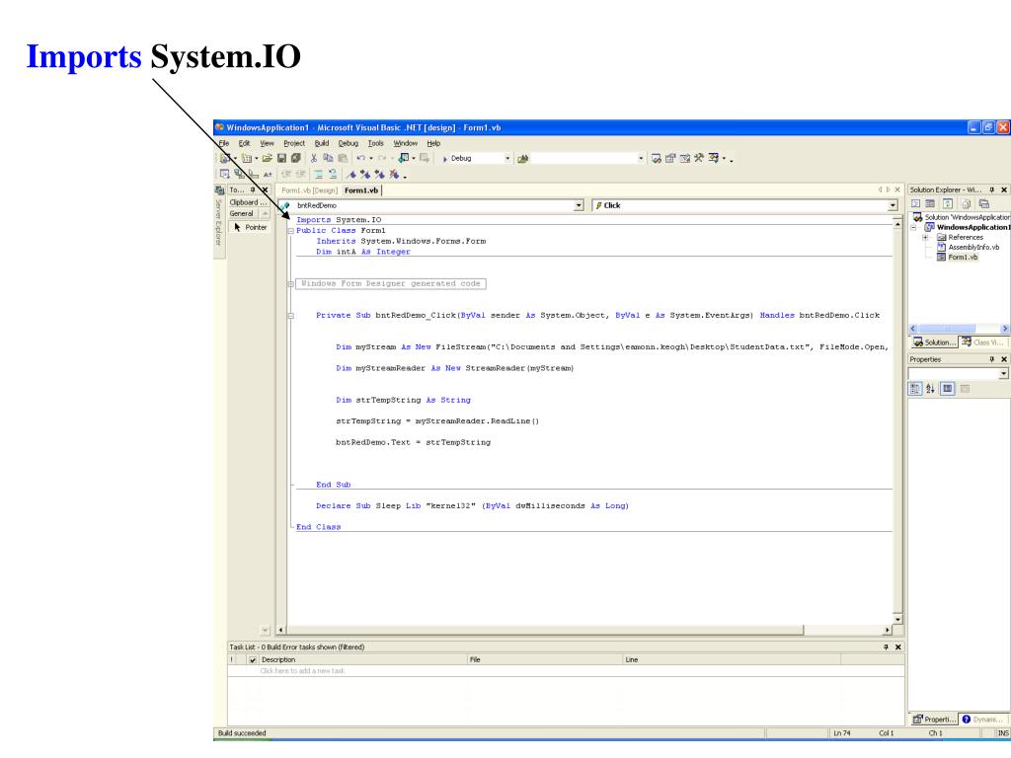The width and height of the screenshot is (1011, 758).
Task: Click the Find text input box
Action: click(583, 159)
